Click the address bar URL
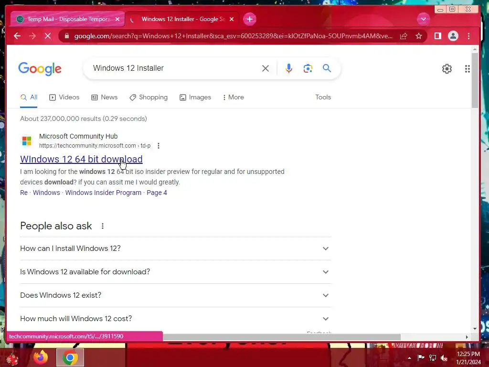This screenshot has height=367, width=489. pos(233,36)
